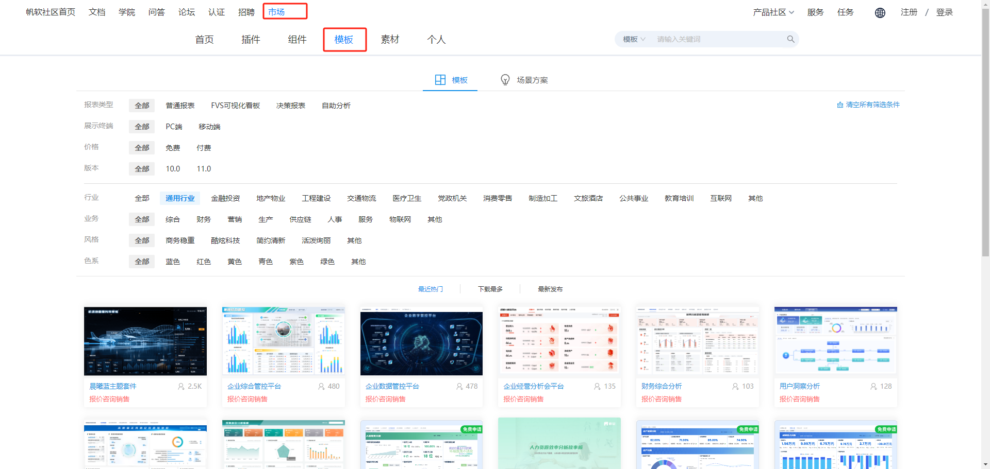This screenshot has width=990, height=469.
Task: Open the 晨曦蓝主题套件 template thumbnail
Action: (145, 341)
